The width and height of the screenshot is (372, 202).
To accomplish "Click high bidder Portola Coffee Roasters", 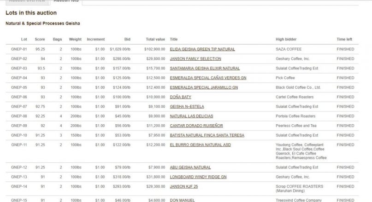I will point(295,116).
